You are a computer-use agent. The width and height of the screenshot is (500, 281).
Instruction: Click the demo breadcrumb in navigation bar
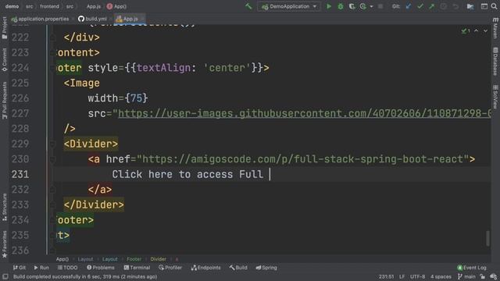point(12,6)
